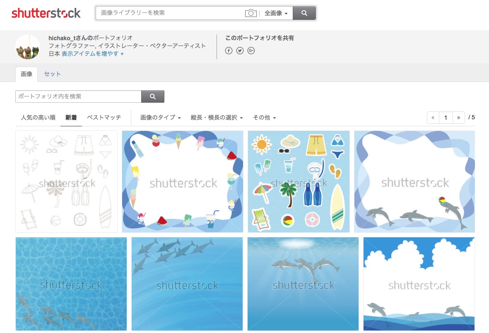Viewport: 489px width, 333px height.
Task: Click the / 5 total pages text
Action: click(472, 117)
